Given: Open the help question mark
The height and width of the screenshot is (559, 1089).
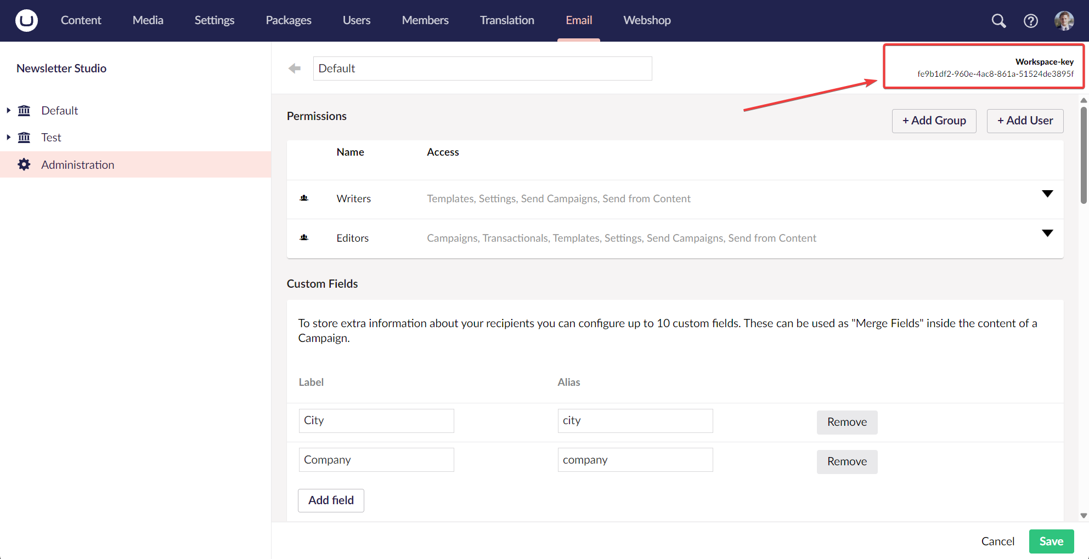Looking at the screenshot, I should click(x=1031, y=20).
